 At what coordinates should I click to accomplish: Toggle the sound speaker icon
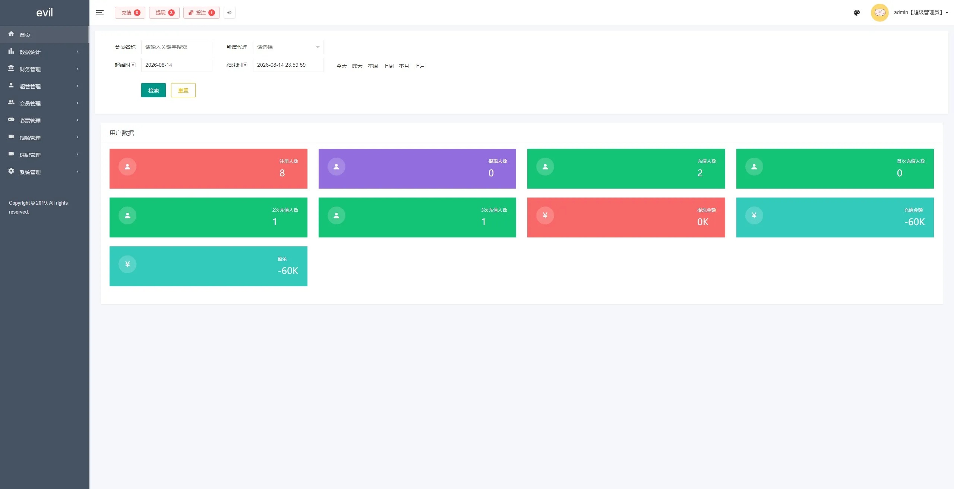pos(230,13)
